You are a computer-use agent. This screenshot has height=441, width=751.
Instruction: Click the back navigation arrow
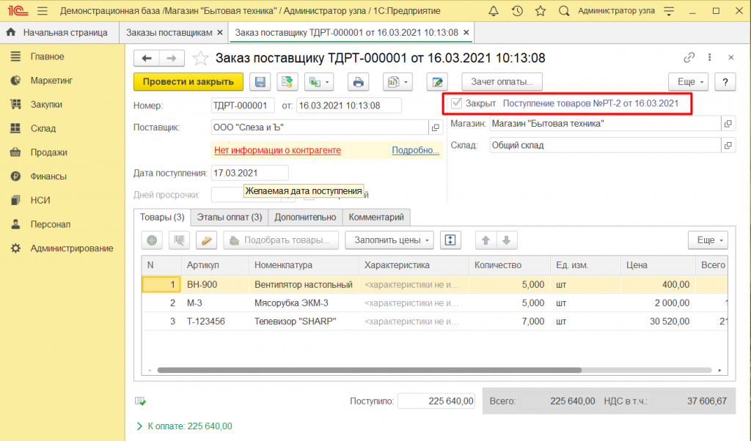(x=147, y=59)
